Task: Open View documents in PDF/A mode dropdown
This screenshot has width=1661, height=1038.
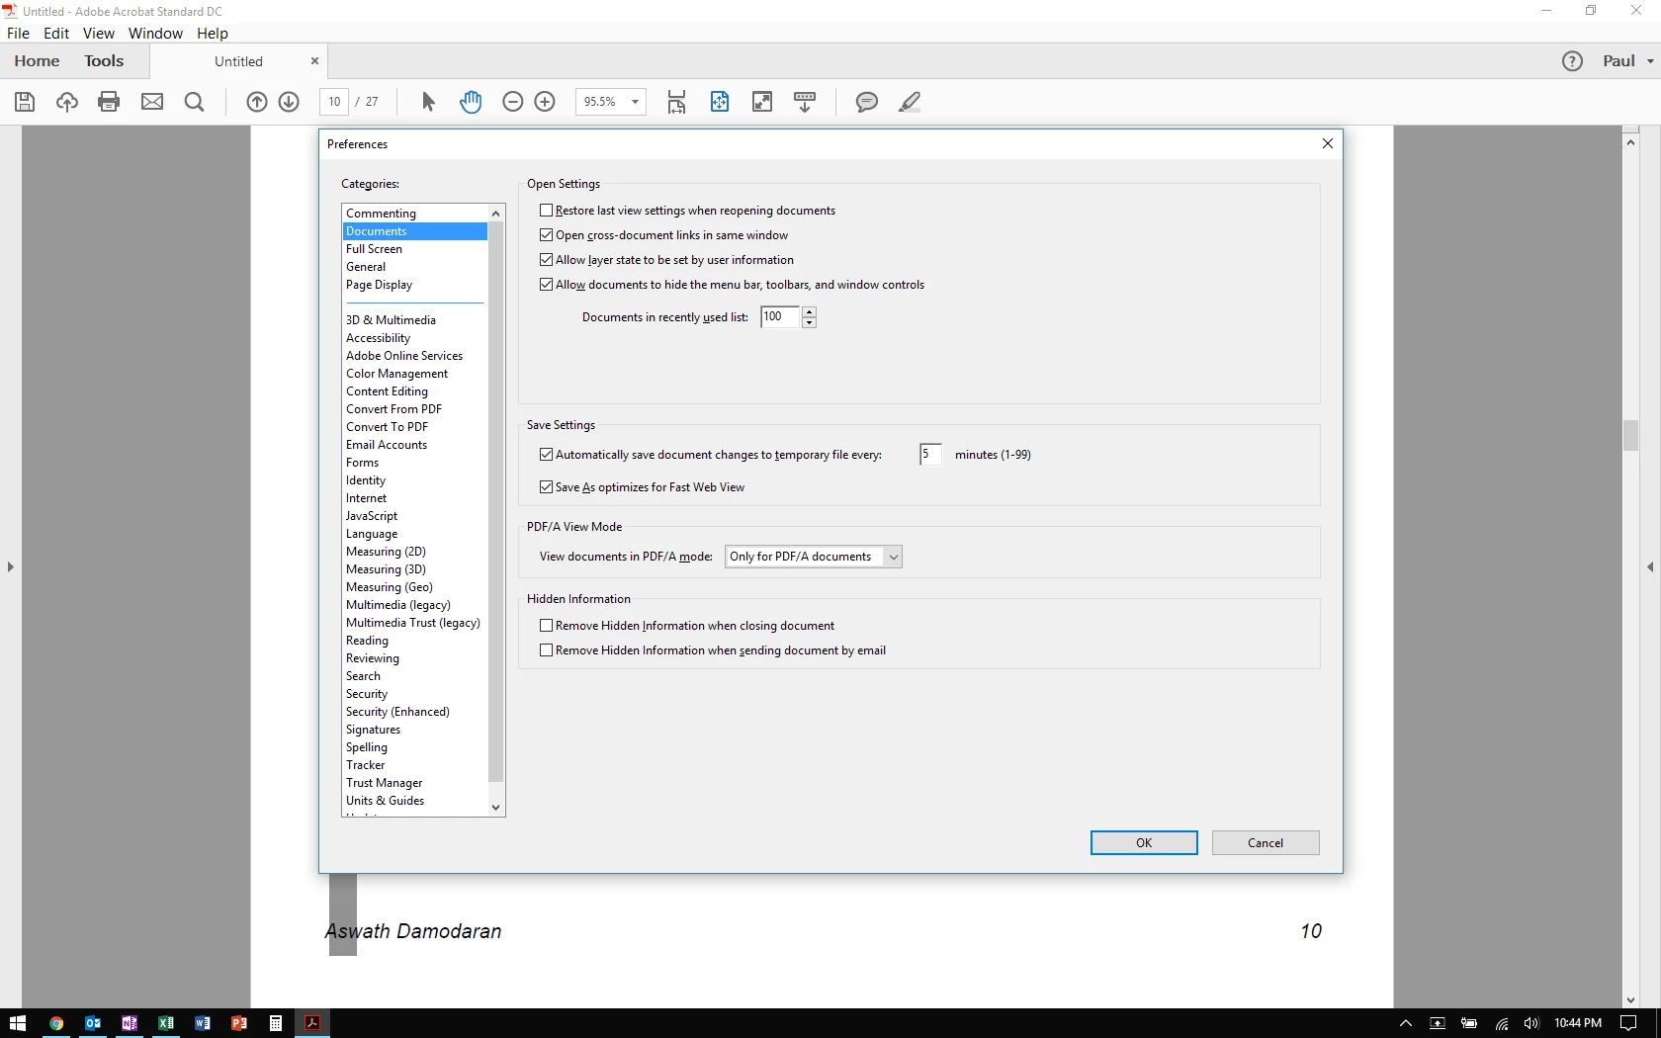Action: pyautogui.click(x=813, y=557)
